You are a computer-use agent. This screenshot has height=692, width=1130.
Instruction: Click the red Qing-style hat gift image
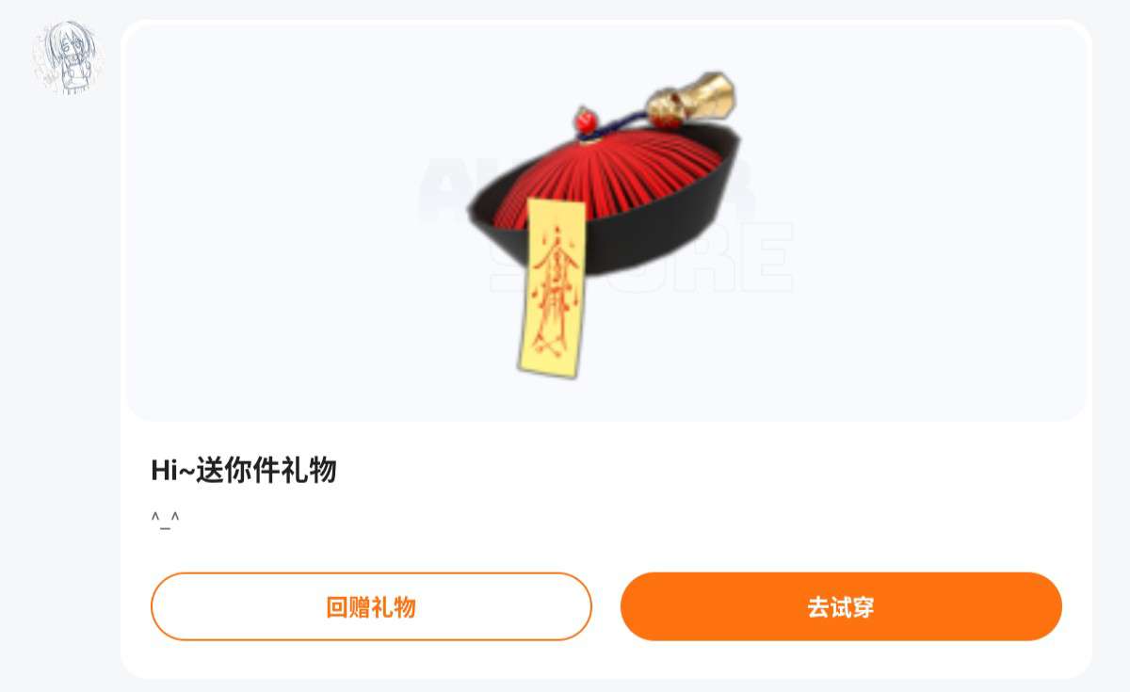tap(603, 224)
